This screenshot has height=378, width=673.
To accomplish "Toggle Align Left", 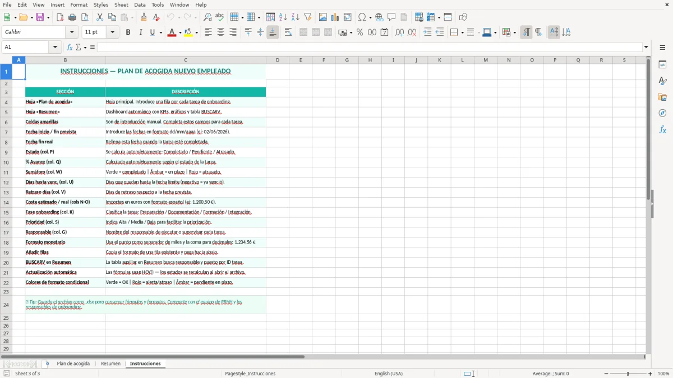I will pos(208,32).
